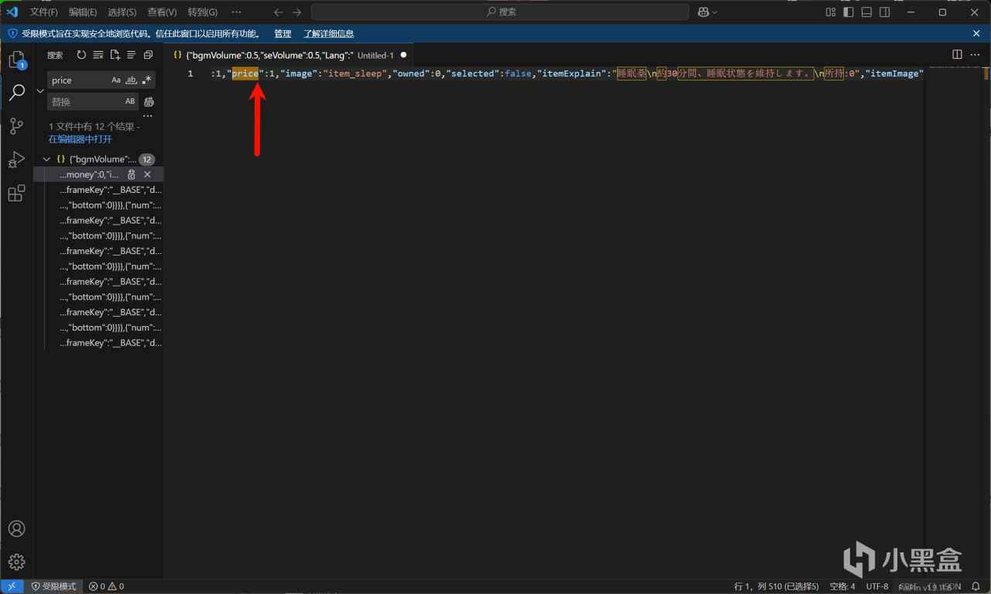Toggle Use Regular Expression in search field
Screen dimensions: 991x594
pyautogui.click(x=147, y=80)
